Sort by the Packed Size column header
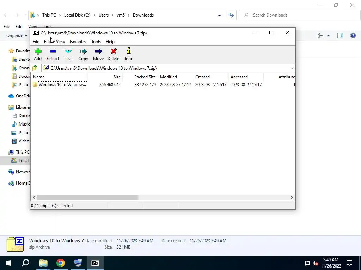This screenshot has height=270, width=361. [x=140, y=77]
